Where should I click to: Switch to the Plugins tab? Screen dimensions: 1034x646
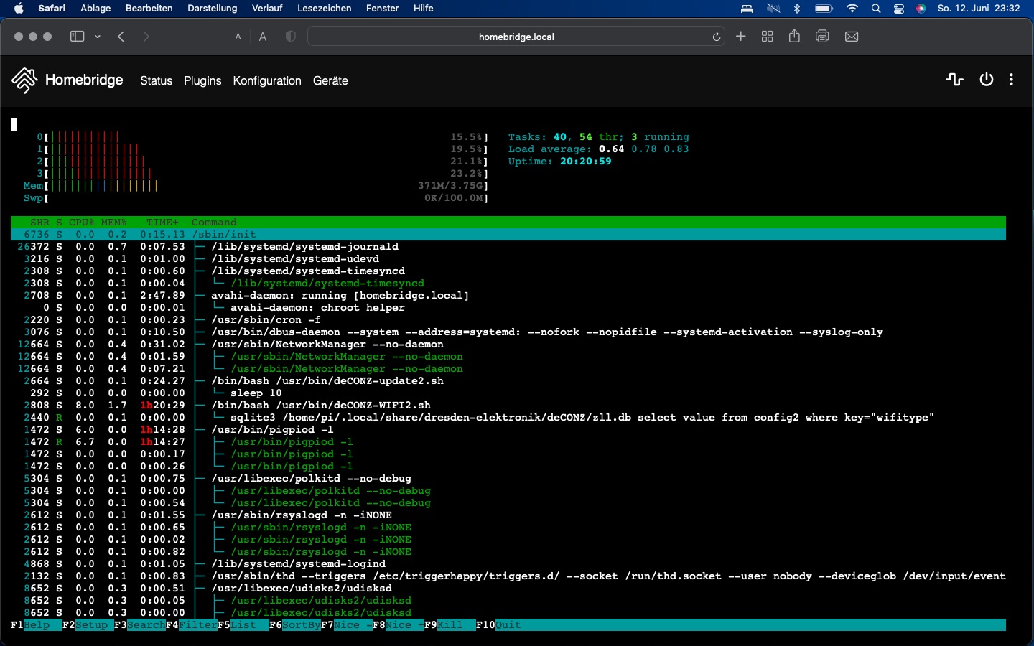coord(202,80)
